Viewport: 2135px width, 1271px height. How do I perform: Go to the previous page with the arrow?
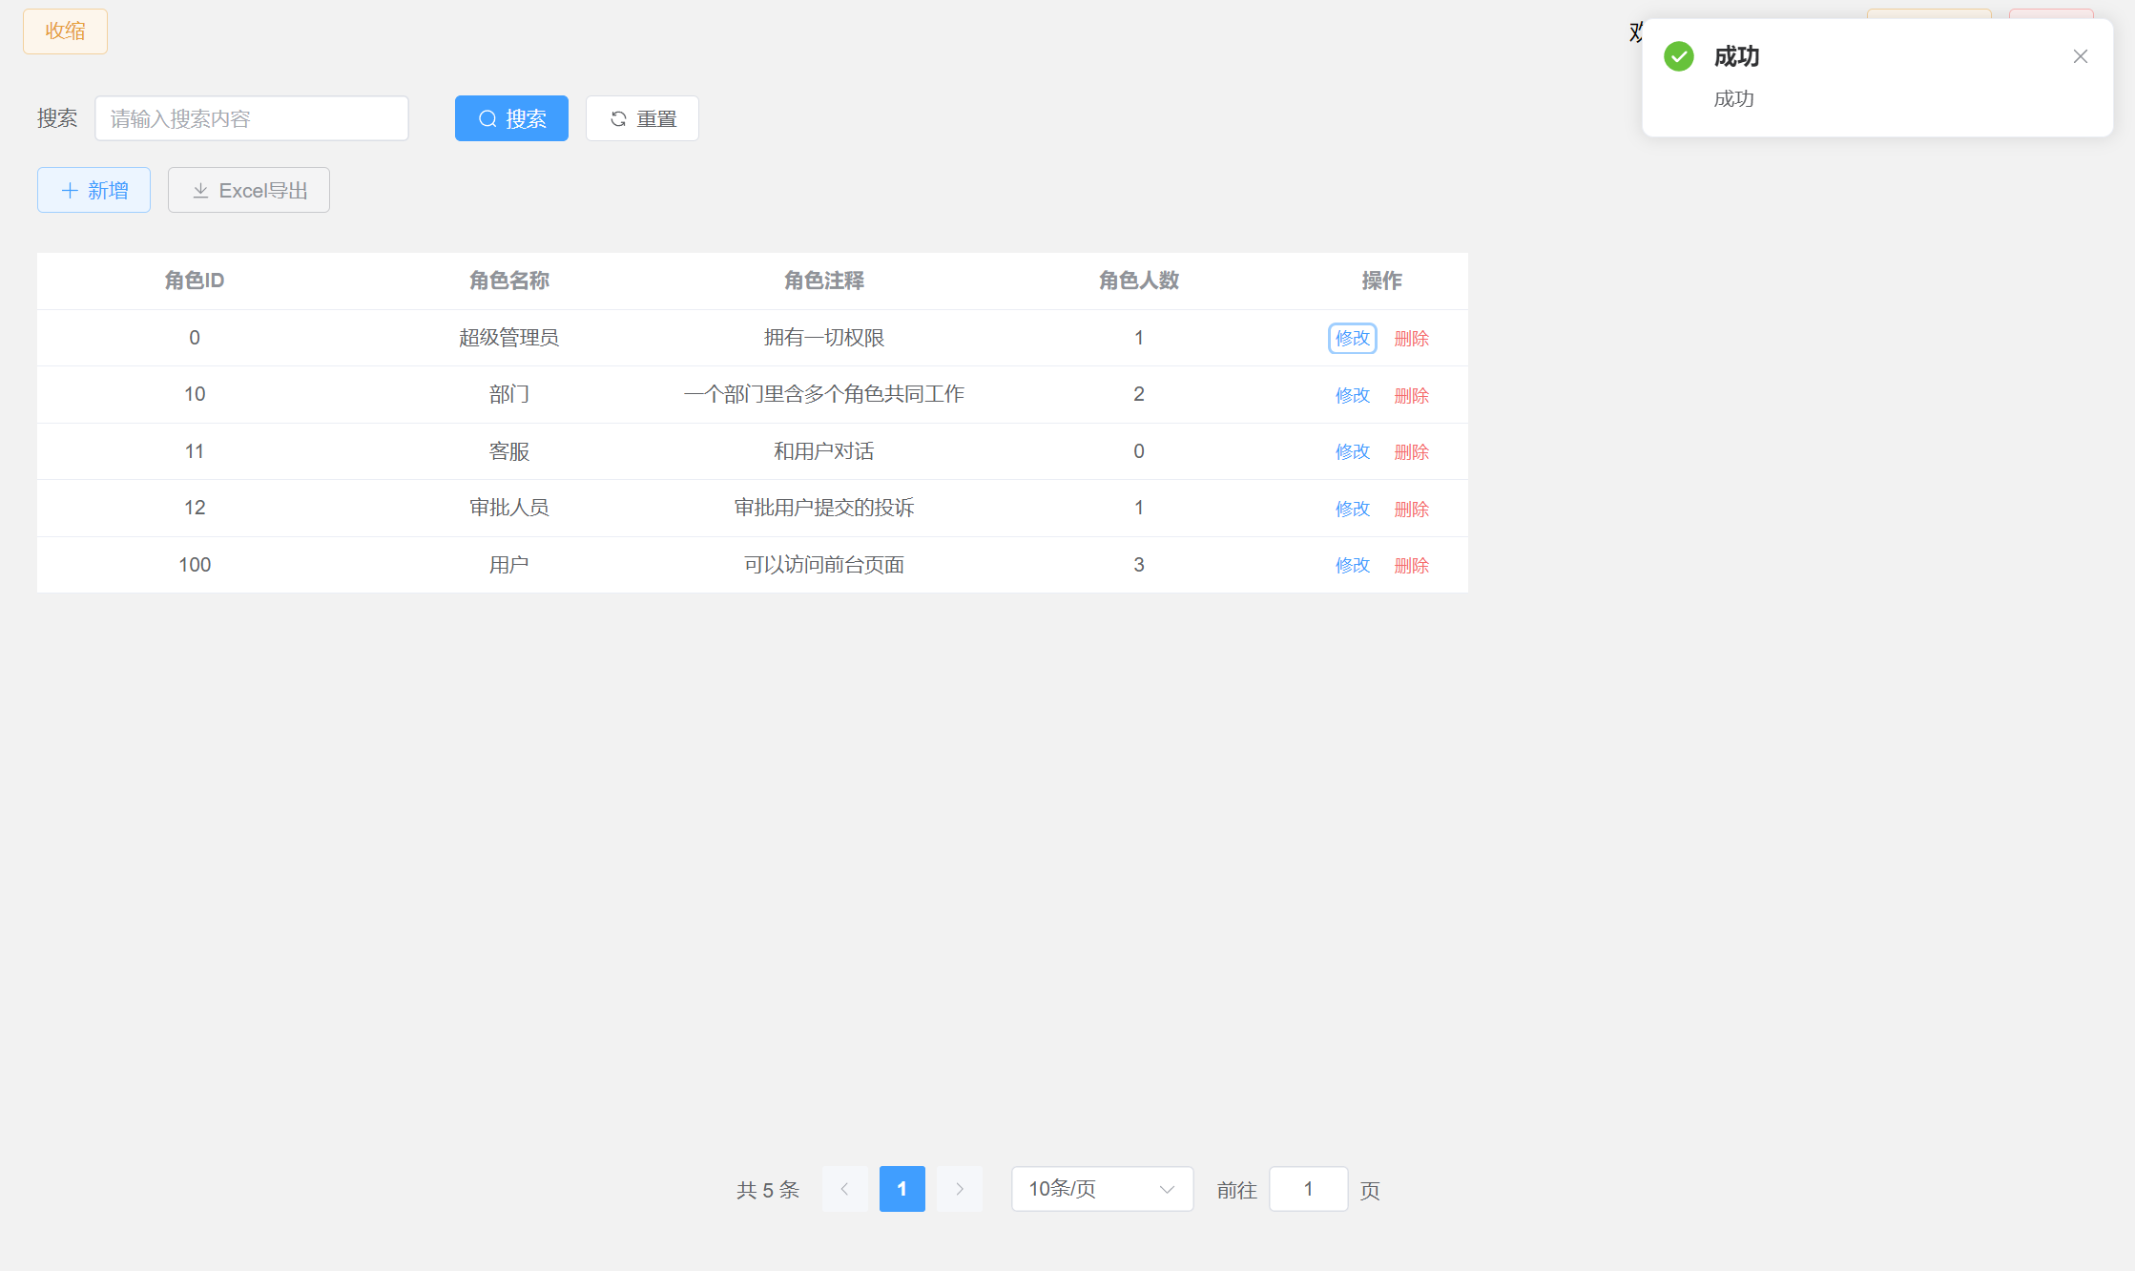pos(844,1189)
